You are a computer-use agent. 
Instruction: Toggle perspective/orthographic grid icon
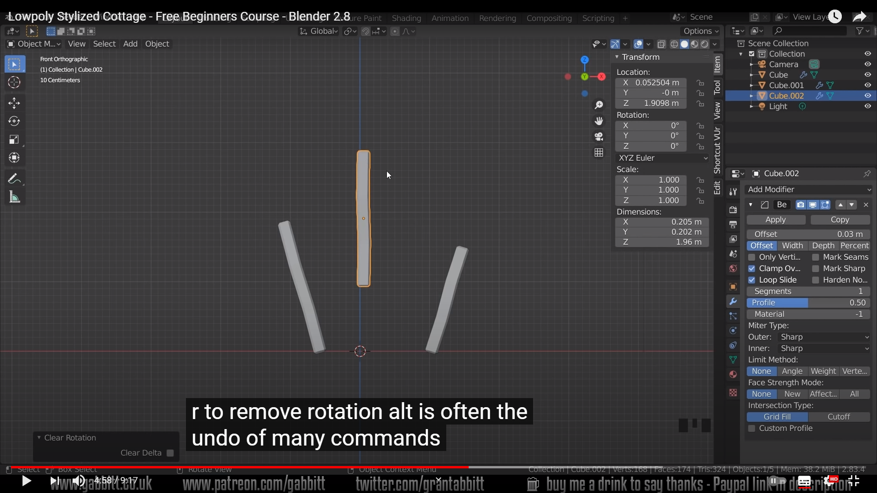[598, 152]
